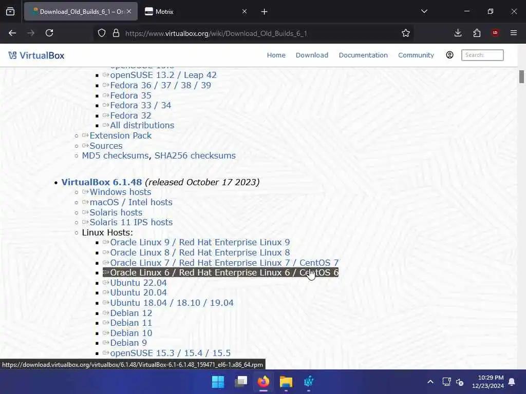Open the tracking protection shield icon

coord(102,33)
